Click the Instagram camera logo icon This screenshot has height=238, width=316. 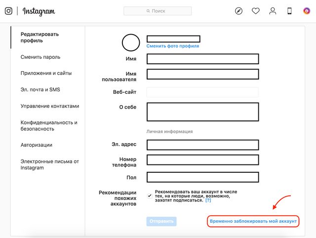(x=8, y=11)
